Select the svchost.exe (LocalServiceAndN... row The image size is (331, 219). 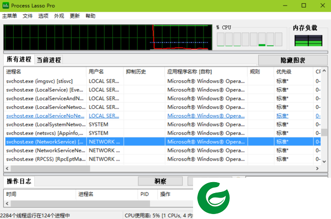coord(163,98)
